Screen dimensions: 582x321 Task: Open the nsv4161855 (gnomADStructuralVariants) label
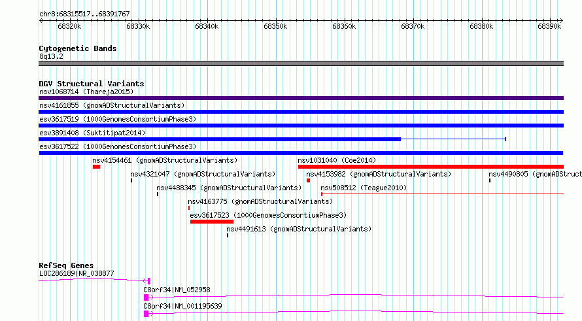pyautogui.click(x=112, y=105)
